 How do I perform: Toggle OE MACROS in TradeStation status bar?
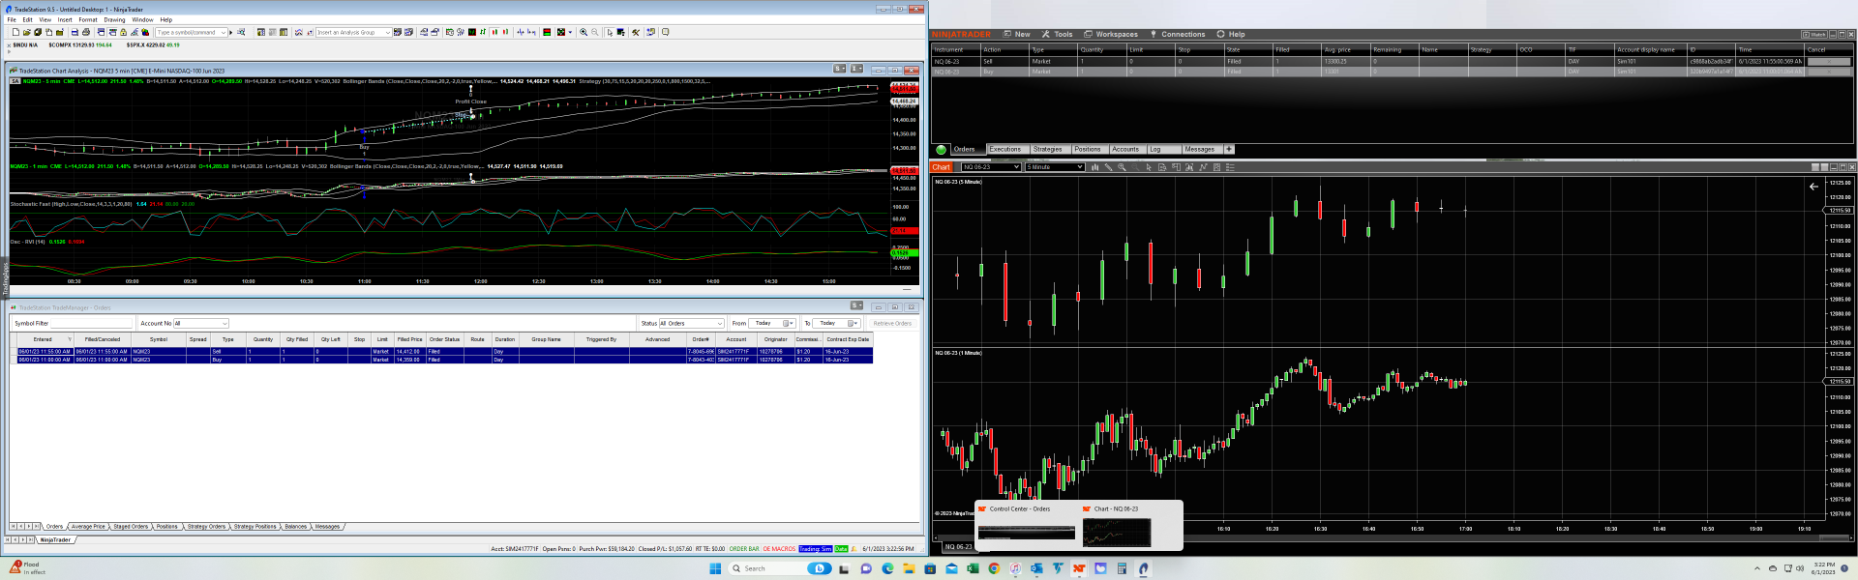(x=779, y=549)
